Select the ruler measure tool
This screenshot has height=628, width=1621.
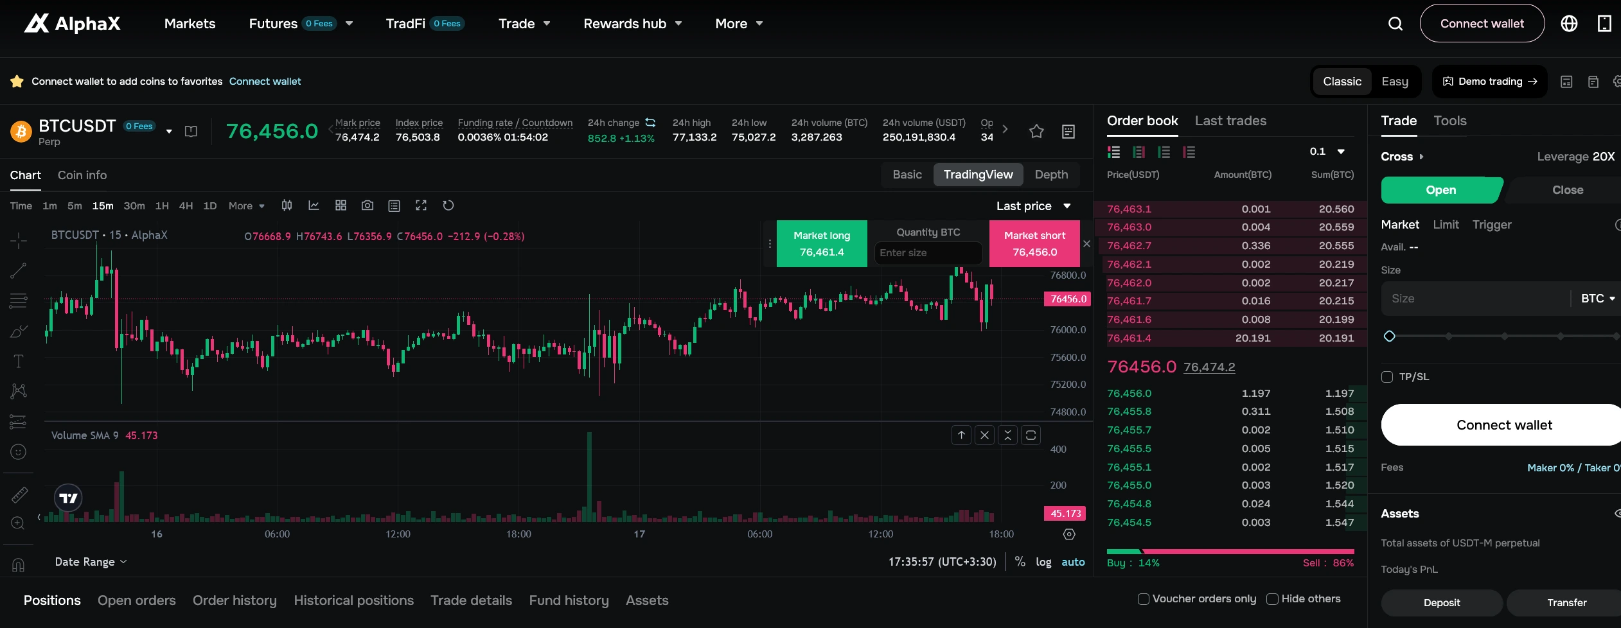pyautogui.click(x=19, y=494)
